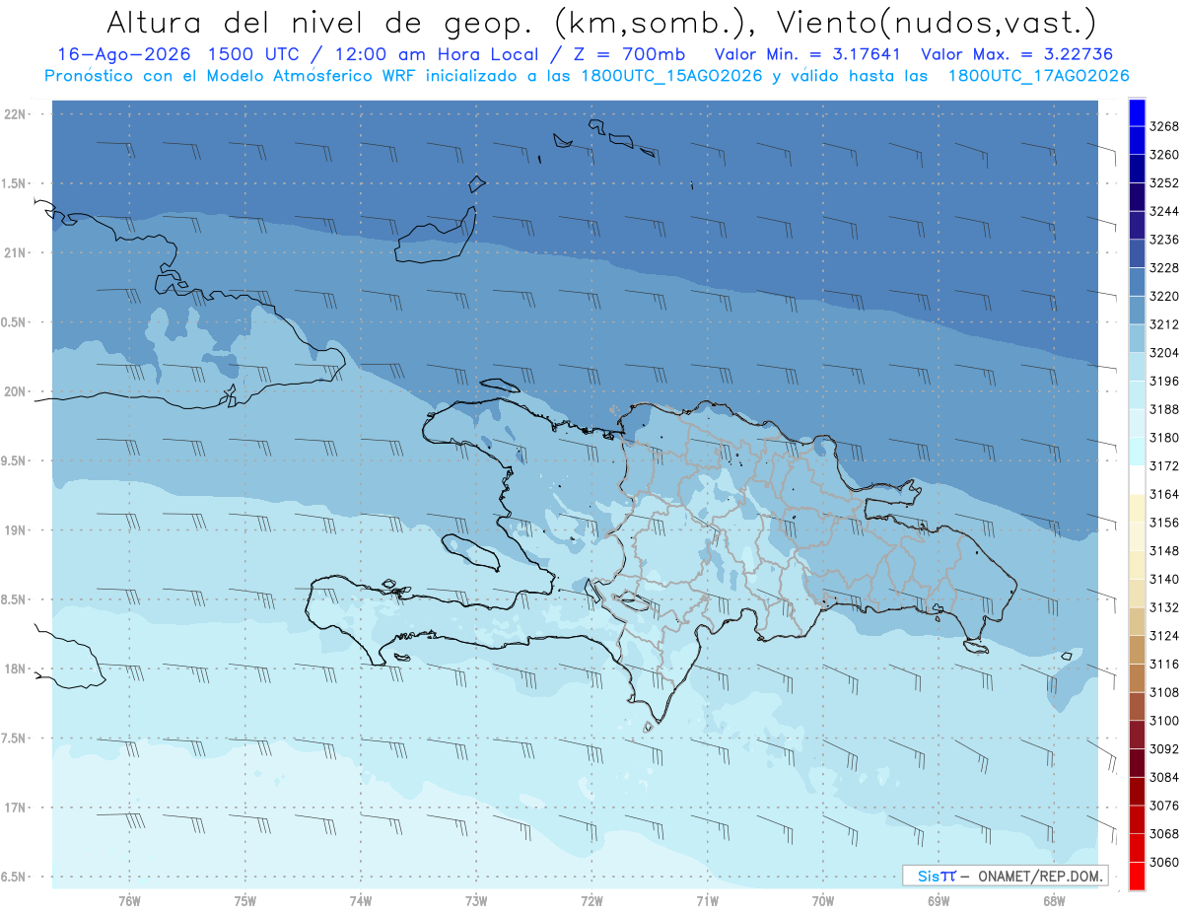Pick the bright red swatch below 3060
This screenshot has width=1183, height=914.
[x=1137, y=876]
